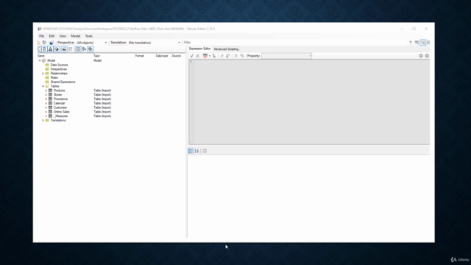471x265 pixels.
Task: Navigate back in expression editor
Action: pyautogui.click(x=421, y=56)
